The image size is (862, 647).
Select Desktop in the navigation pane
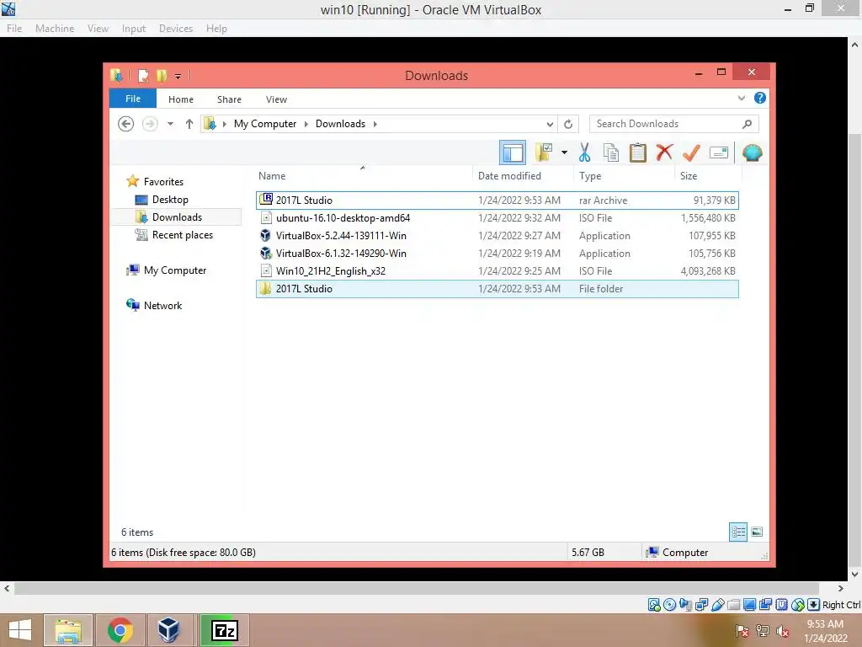pyautogui.click(x=170, y=199)
